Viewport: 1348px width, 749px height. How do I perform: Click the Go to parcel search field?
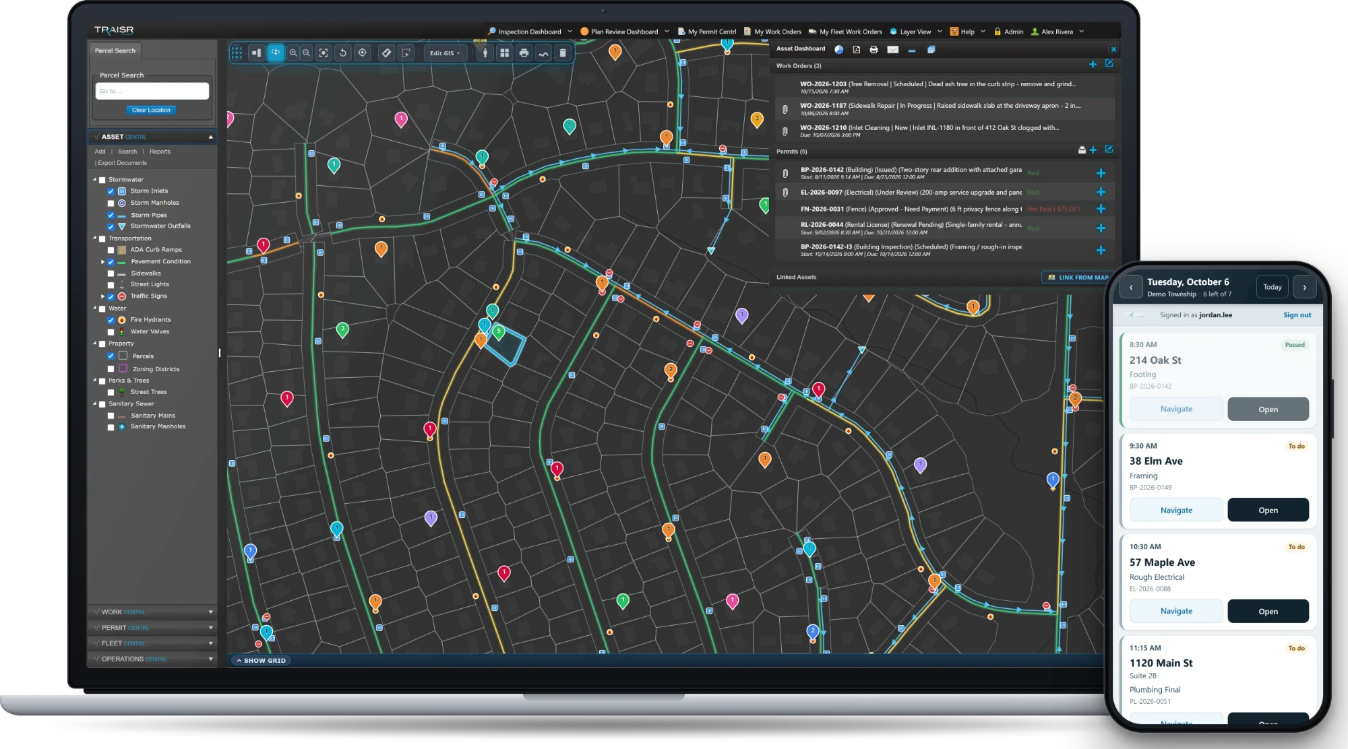click(152, 91)
